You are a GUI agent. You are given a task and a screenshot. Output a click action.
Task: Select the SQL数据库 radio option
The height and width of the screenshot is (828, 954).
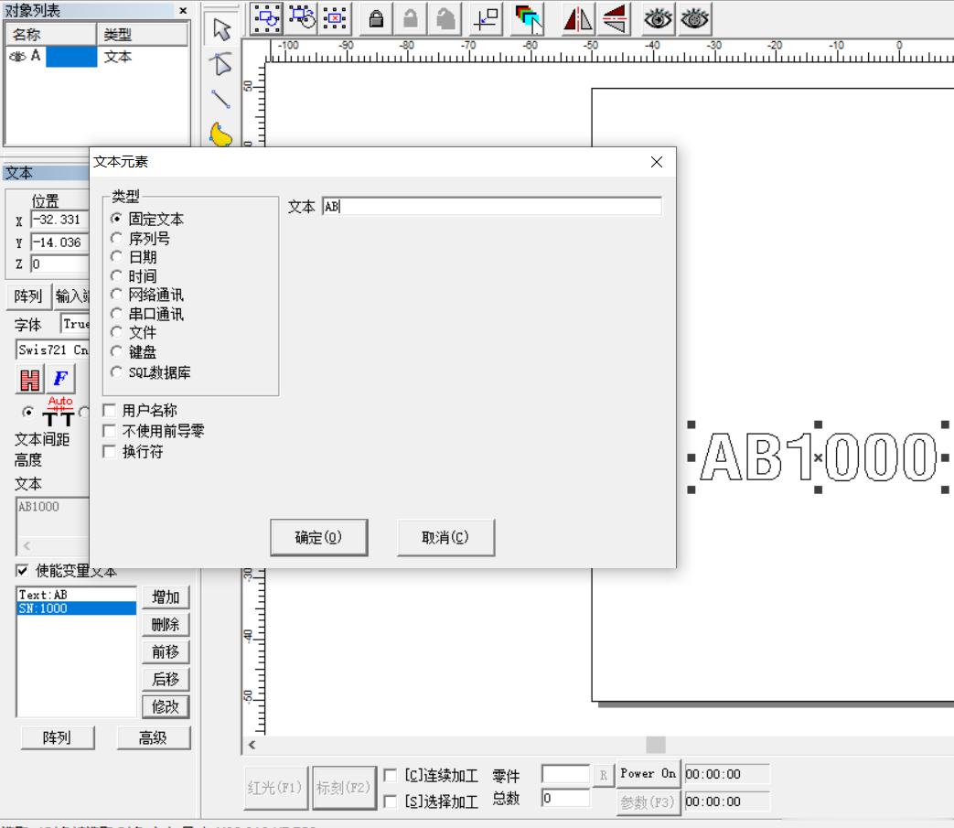click(116, 371)
